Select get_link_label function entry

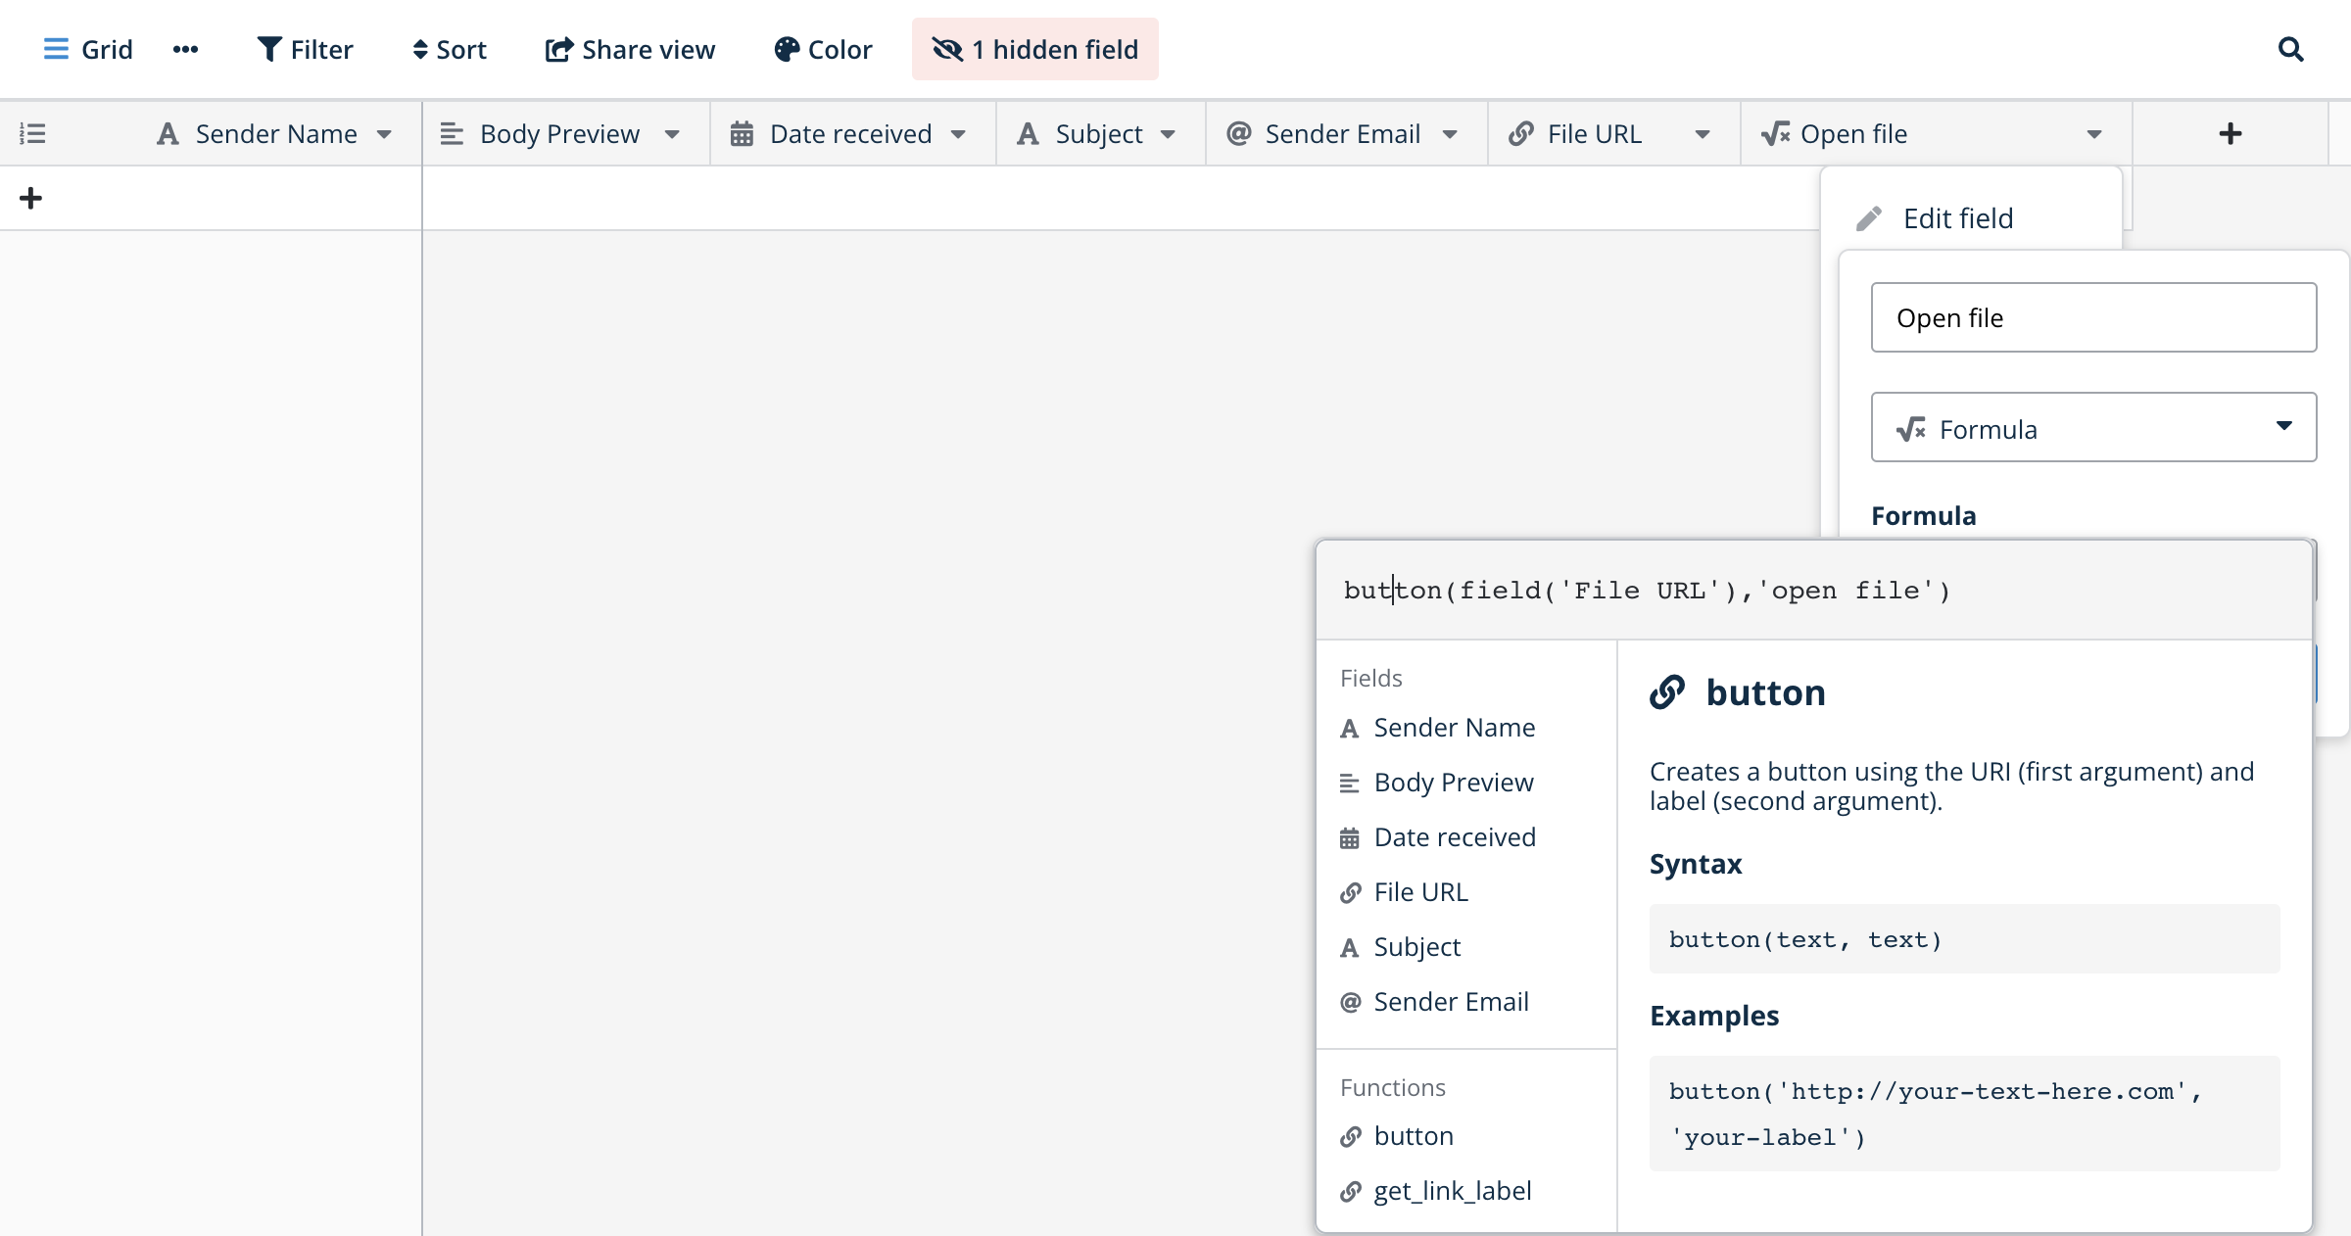[1452, 1191]
